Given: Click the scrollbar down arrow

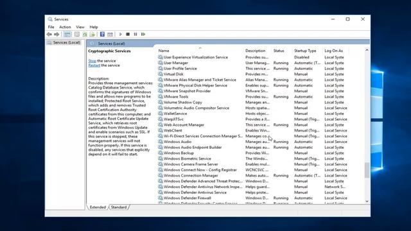Looking at the screenshot, I should [x=367, y=201].
